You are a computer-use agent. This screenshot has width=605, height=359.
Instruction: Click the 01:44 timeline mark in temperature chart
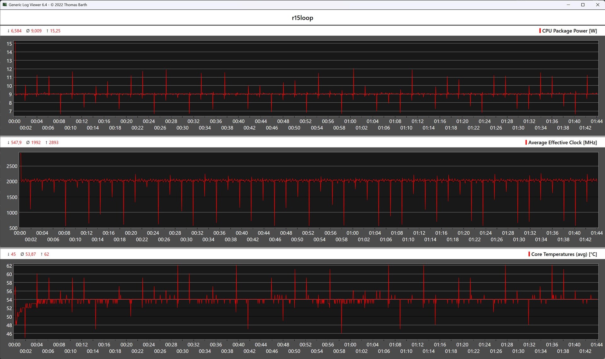click(x=596, y=345)
